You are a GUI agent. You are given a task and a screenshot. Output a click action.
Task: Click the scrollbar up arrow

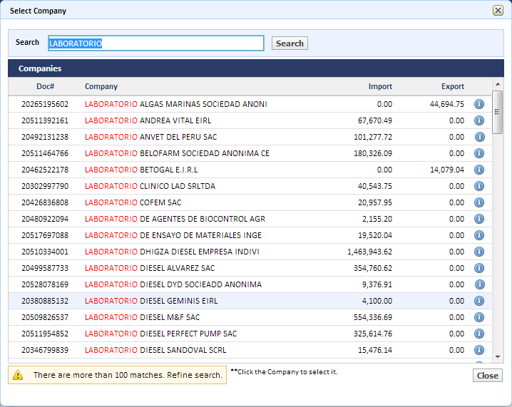498,84
